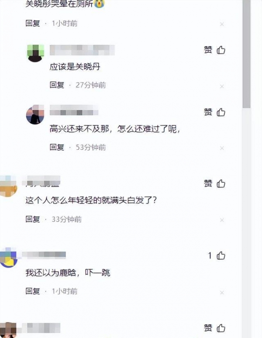The image size is (262, 338).
Task: Like the comment '应该是关晓丹'
Action: [221, 50]
